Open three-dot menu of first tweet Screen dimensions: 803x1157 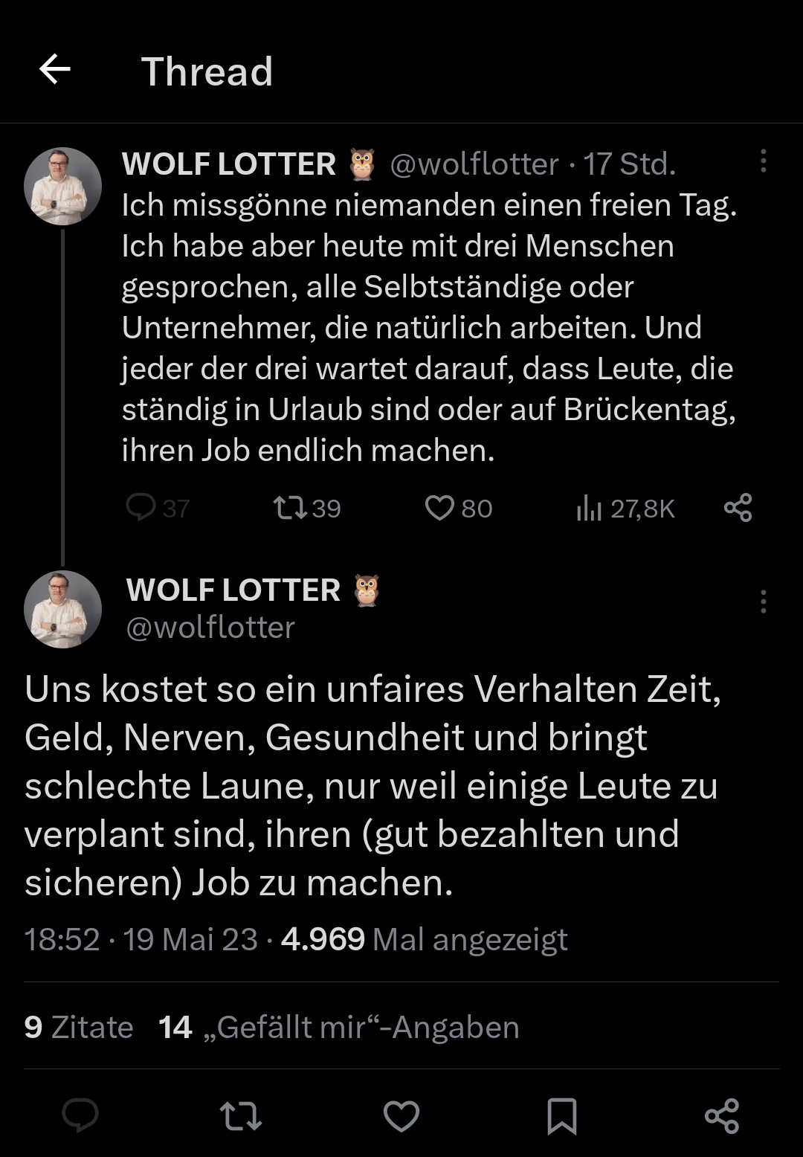pos(763,161)
